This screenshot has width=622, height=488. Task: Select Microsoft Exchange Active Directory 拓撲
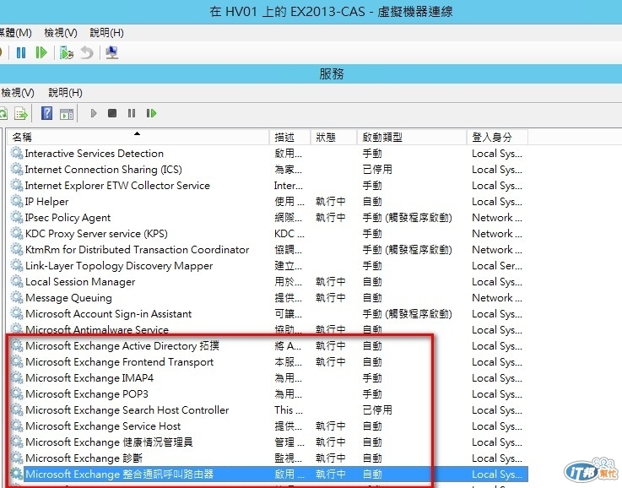122,346
